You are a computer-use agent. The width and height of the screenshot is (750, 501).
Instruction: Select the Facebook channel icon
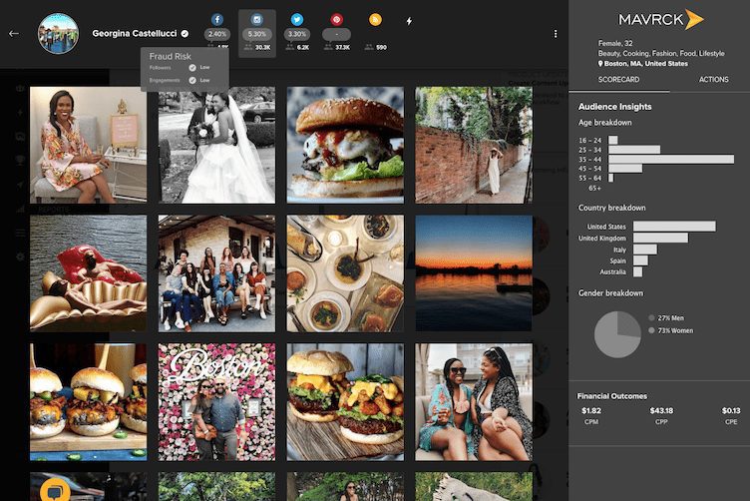pyautogui.click(x=217, y=20)
